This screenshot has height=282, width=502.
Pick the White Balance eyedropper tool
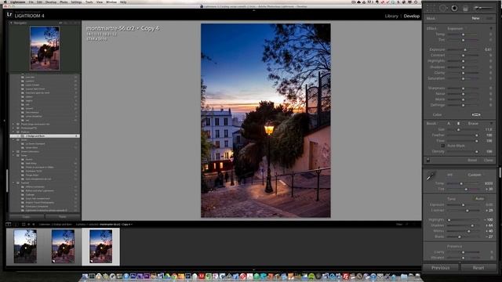tap(431, 175)
